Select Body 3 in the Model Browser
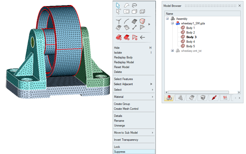 [191, 37]
